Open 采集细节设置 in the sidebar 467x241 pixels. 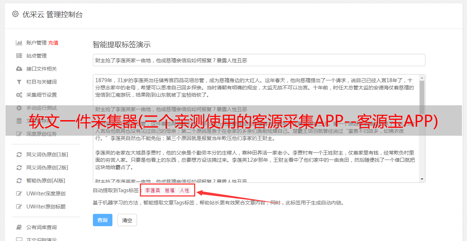point(42,95)
